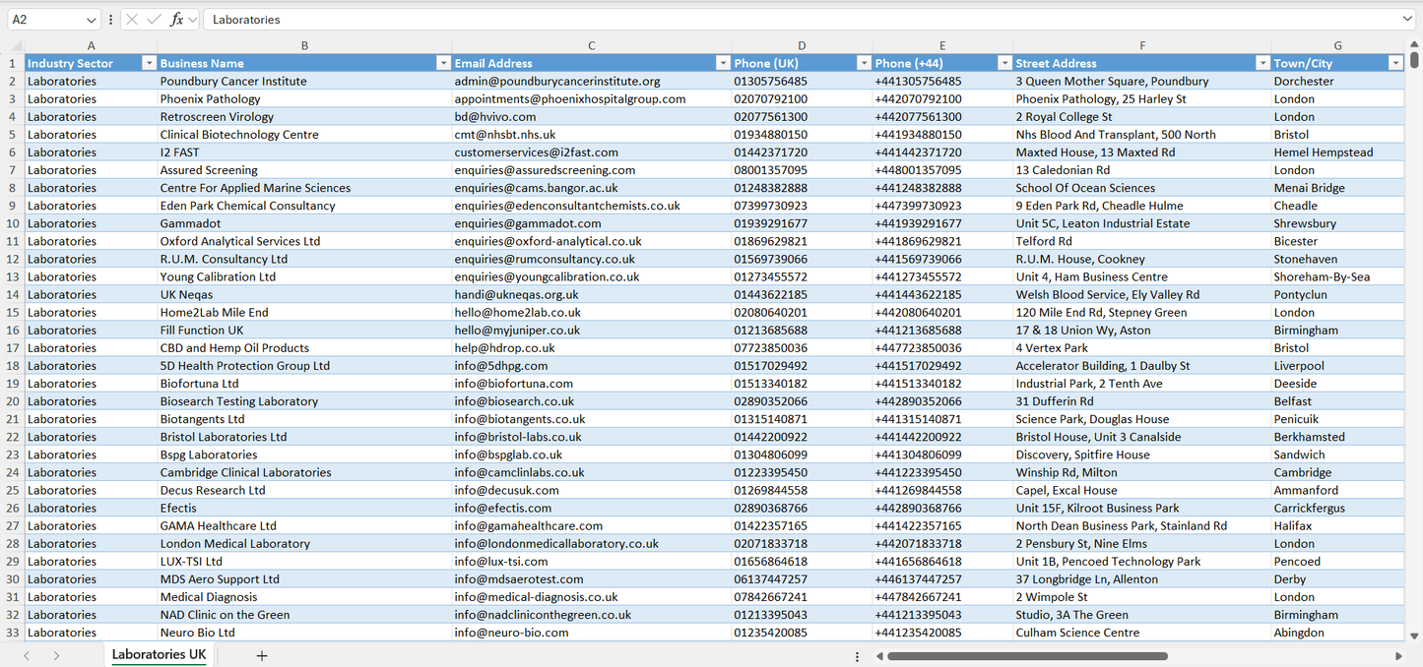The image size is (1423, 667).
Task: Select cell UK Neqas
Action: (x=304, y=294)
